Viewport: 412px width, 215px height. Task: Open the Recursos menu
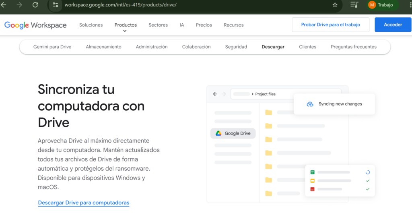coord(234,25)
